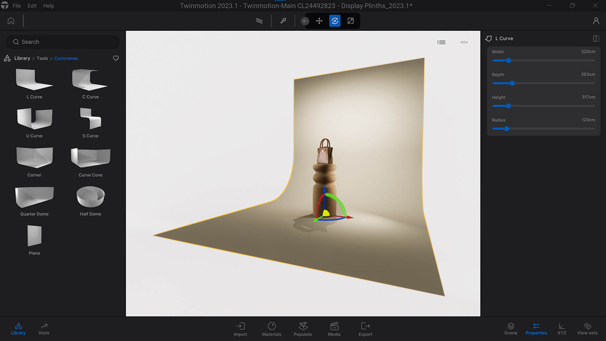Screen dimensions: 606x341
Task: Open the File menu
Action: [17, 6]
